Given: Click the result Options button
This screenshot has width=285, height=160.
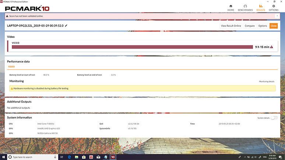Looking at the screenshot, I should click(263, 26).
